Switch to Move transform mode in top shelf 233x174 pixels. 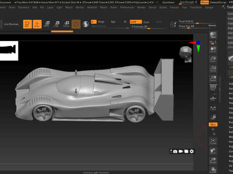(47, 24)
